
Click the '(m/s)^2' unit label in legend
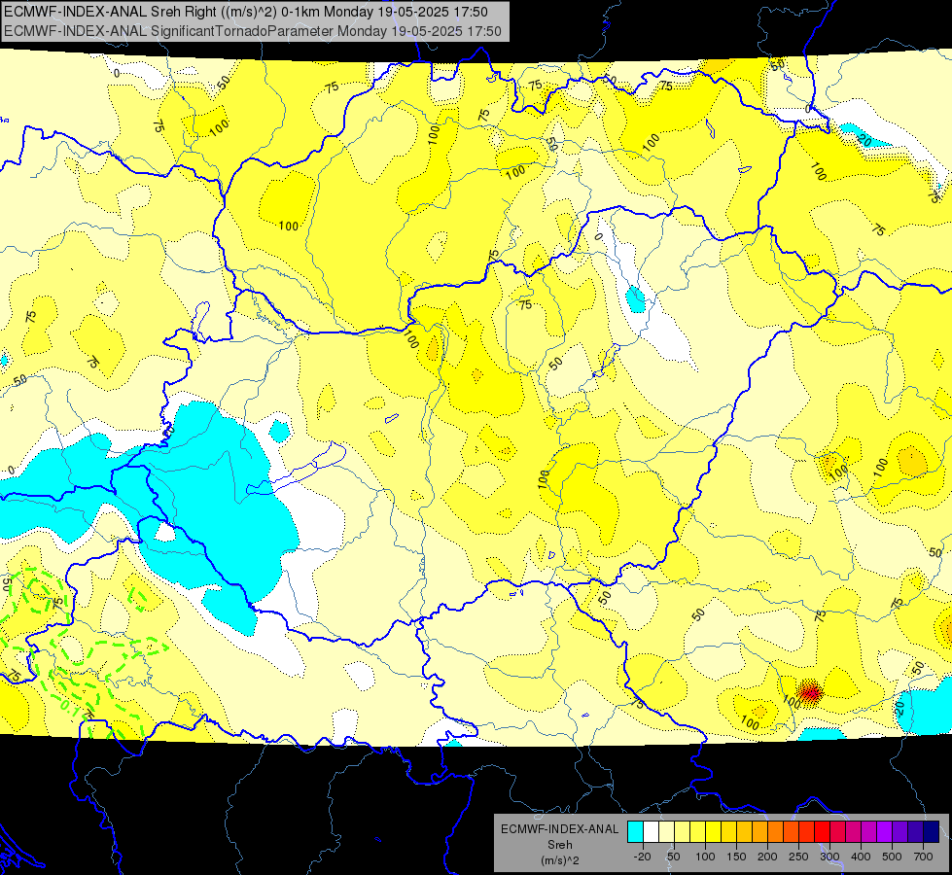tap(559, 860)
